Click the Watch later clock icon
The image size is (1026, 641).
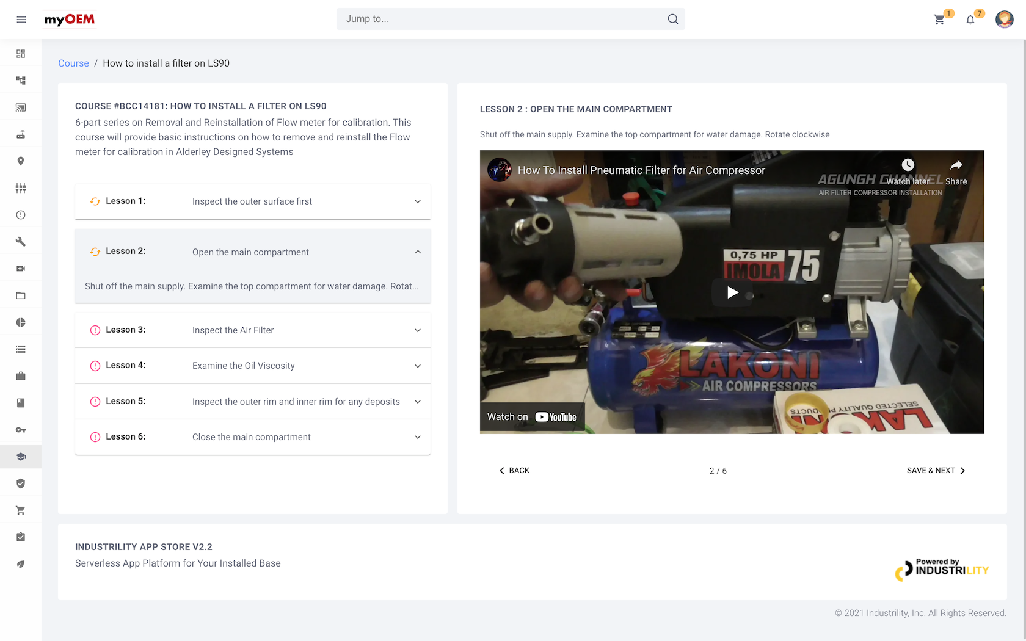pyautogui.click(x=908, y=165)
